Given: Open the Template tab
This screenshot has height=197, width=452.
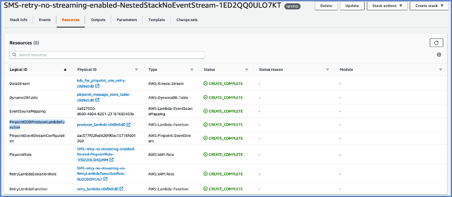Looking at the screenshot, I should pos(156,20).
